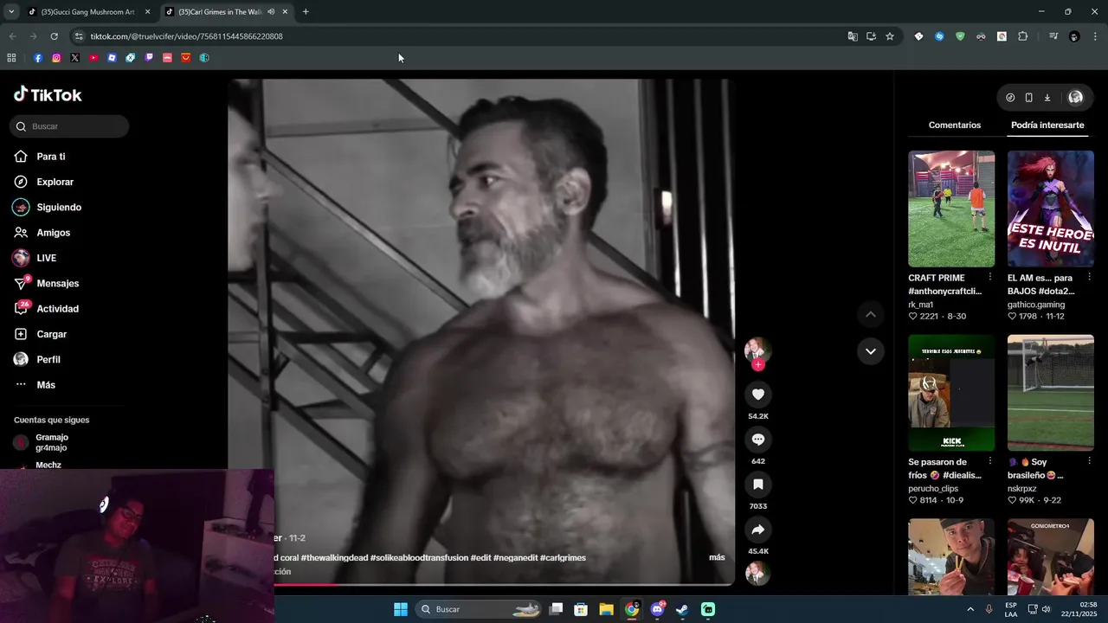Click the #thewalkingdead hashtag
This screenshot has height=623, width=1108.
pyautogui.click(x=335, y=557)
